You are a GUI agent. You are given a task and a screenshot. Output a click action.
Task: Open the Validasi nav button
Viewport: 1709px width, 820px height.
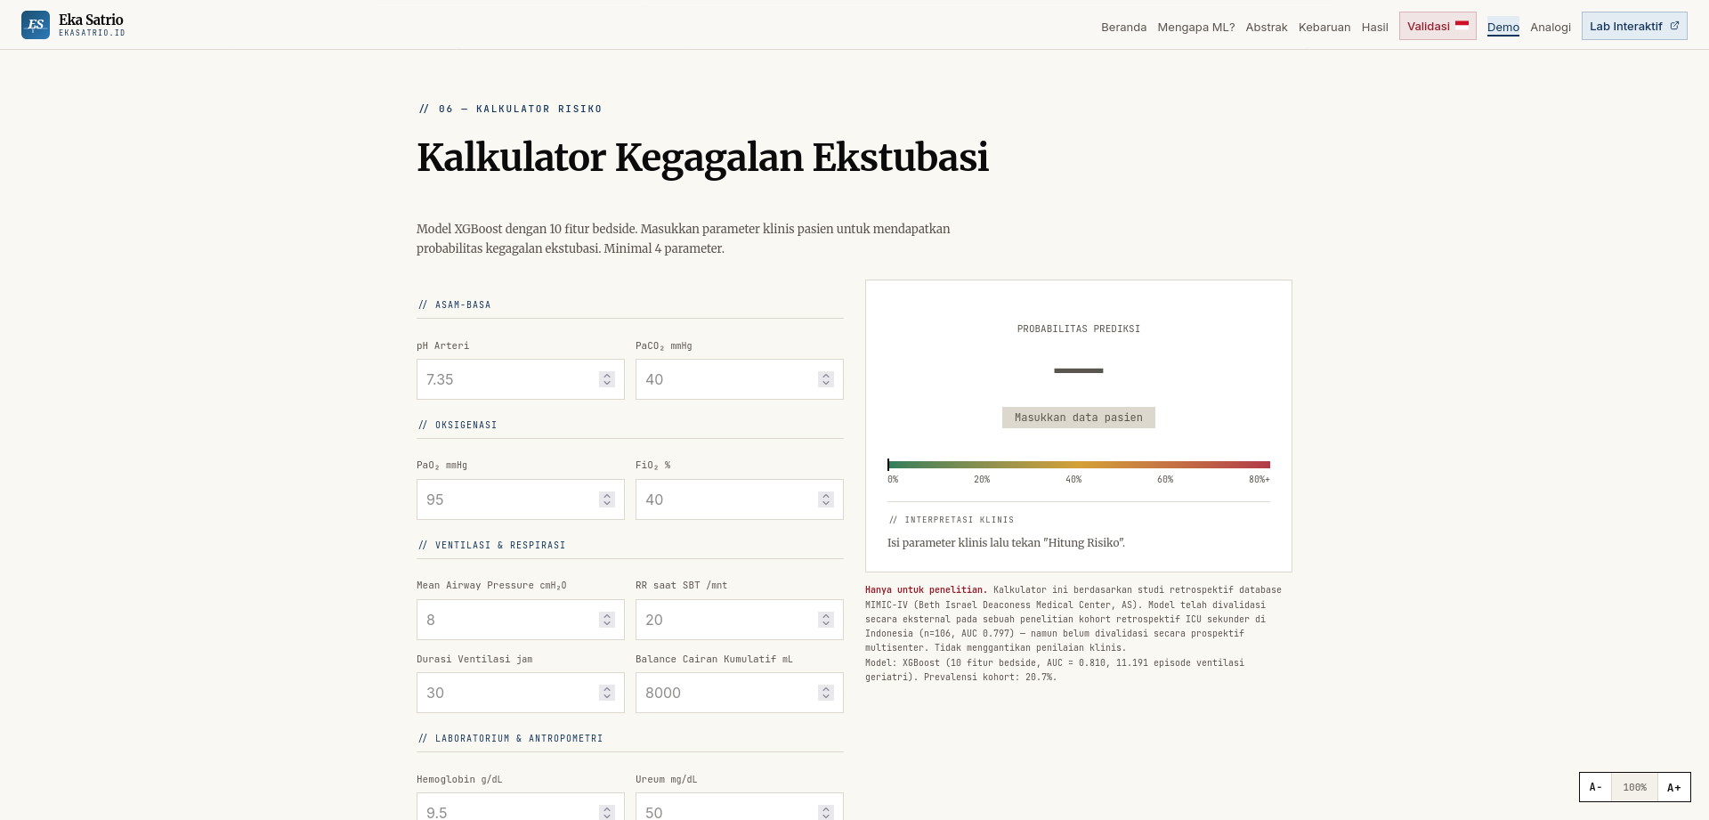coord(1438,26)
